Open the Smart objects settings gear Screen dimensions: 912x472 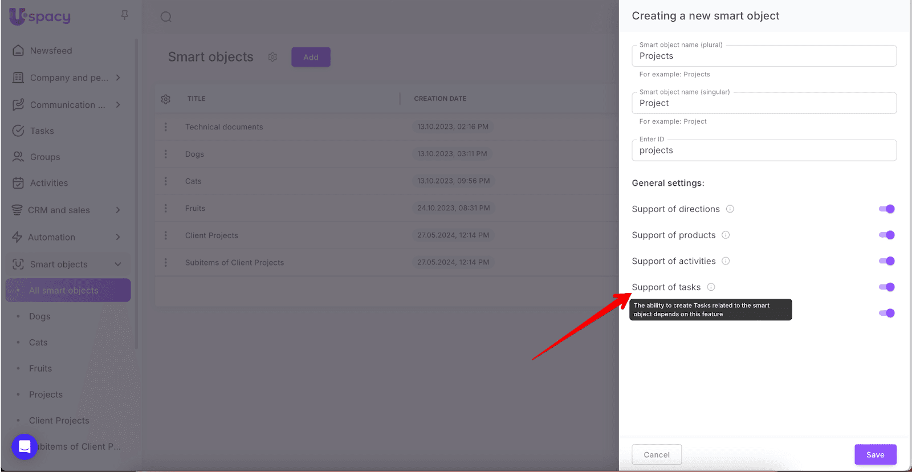point(272,57)
